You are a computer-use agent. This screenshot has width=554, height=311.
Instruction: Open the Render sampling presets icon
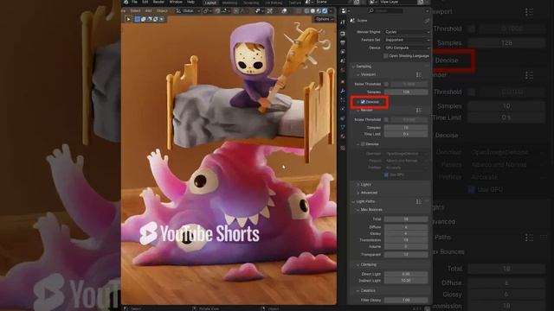coord(419,111)
